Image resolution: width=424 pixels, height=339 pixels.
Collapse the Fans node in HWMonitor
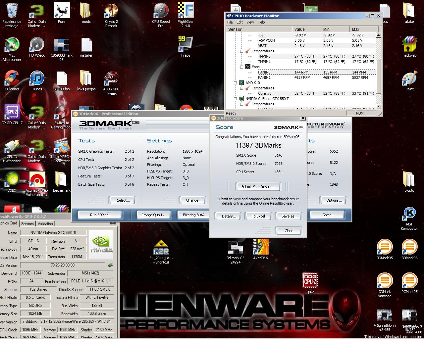pyautogui.click(x=242, y=67)
